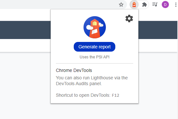The height and width of the screenshot is (119, 178).
Task: Click the 'Chrome DevTools' heading
Action: point(74,70)
